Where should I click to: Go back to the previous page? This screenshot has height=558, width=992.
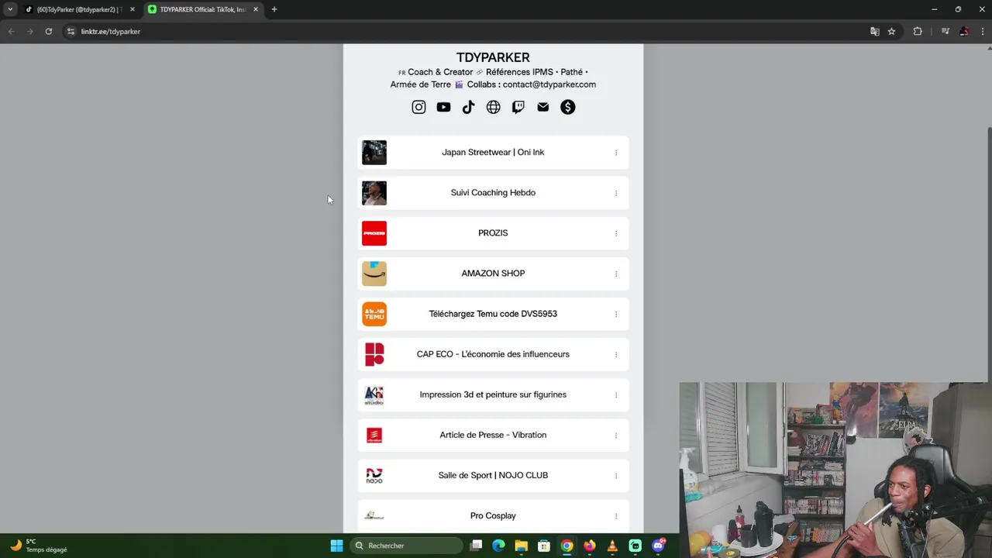[11, 31]
